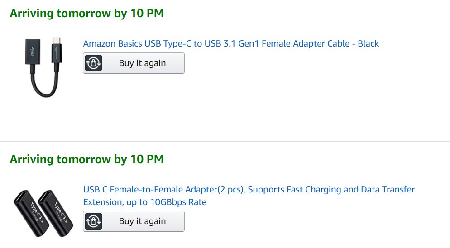Click 'Buy it again' label text under Amazon Basics
The width and height of the screenshot is (450, 248).
(x=142, y=63)
